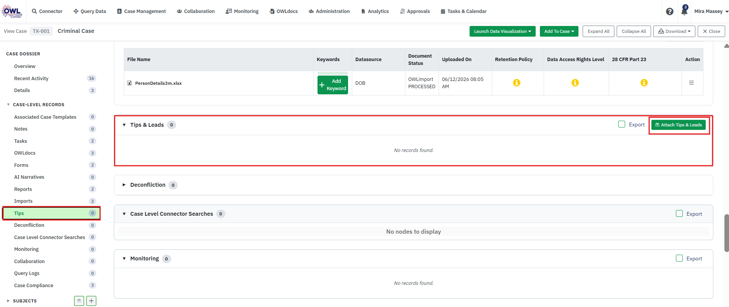The image size is (729, 307).
Task: Select Reports in the sidebar
Action: tap(23, 189)
